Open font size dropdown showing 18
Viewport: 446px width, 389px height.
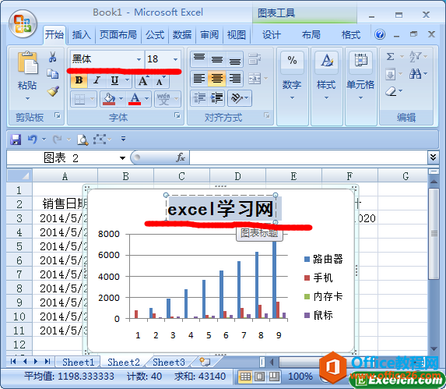point(175,59)
